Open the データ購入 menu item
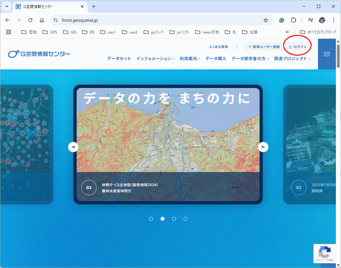341x268 pixels. 216,59
